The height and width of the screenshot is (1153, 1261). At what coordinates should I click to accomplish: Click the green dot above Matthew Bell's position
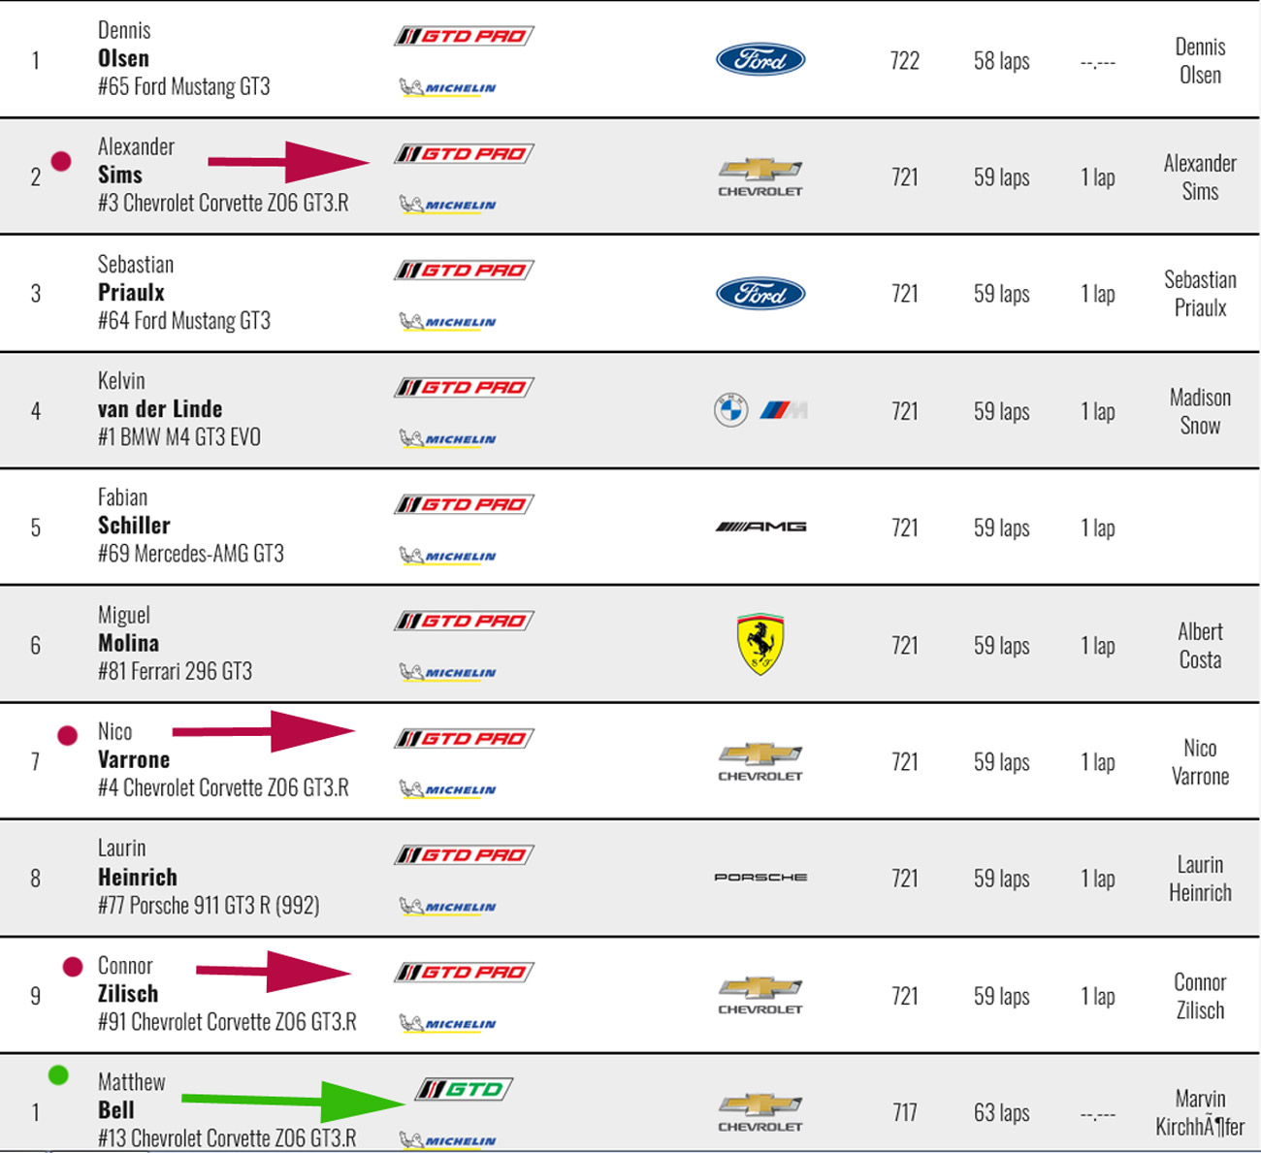58,1074
